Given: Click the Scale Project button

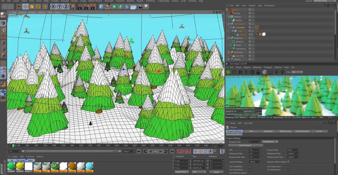Looking at the screenshot, I should (x=246, y=145).
